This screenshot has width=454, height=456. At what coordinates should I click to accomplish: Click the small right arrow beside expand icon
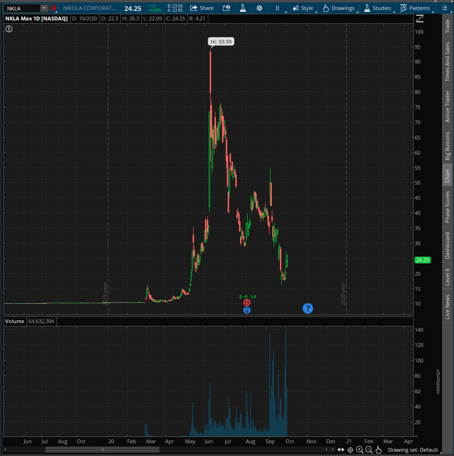333,450
